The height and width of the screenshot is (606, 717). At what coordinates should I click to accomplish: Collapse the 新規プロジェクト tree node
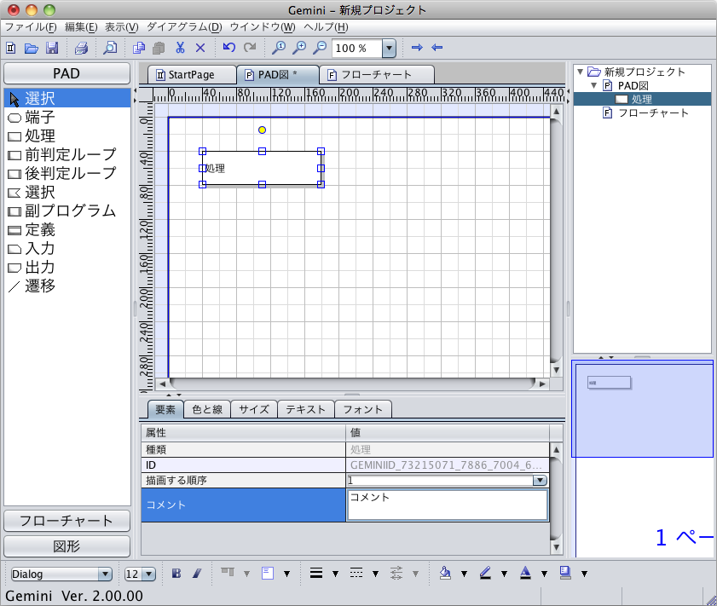(581, 72)
